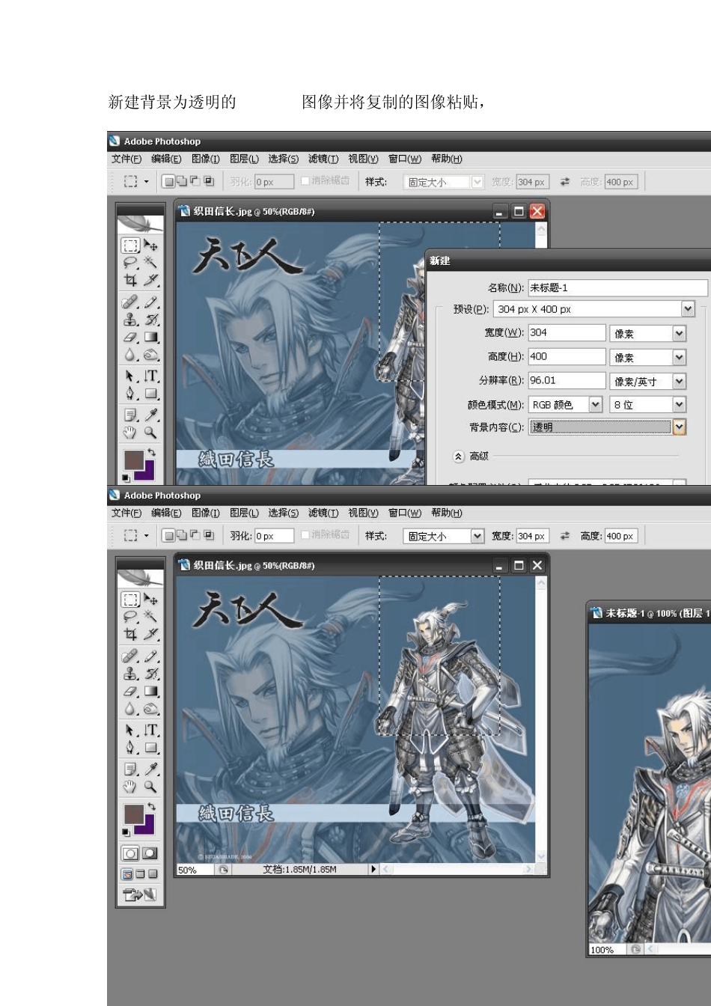Switch to Quick Mask Mode in the lower toolbox

point(150,853)
